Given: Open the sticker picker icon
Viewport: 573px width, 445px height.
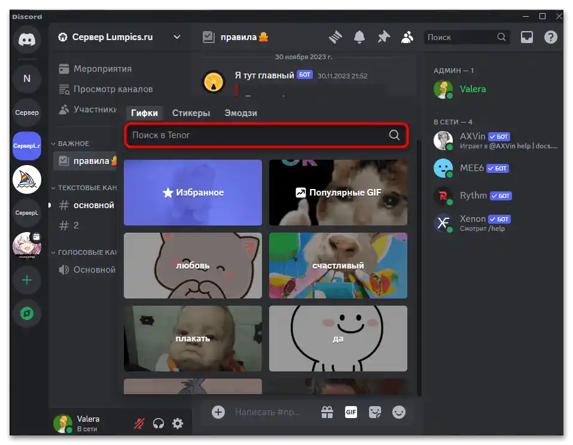Looking at the screenshot, I should click(375, 412).
